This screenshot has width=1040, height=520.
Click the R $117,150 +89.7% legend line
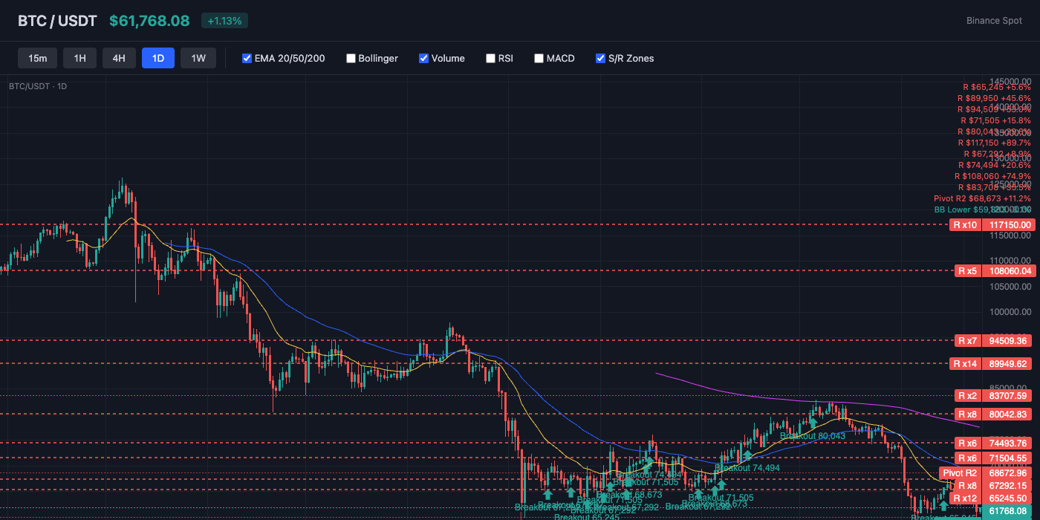993,143
